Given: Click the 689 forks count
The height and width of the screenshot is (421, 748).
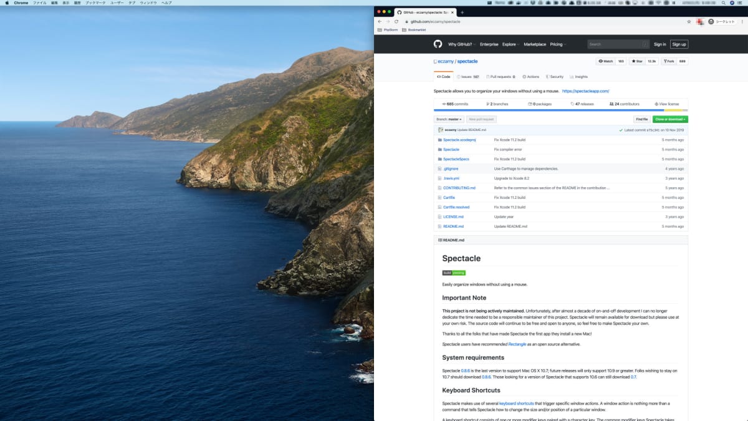Looking at the screenshot, I should (683, 61).
